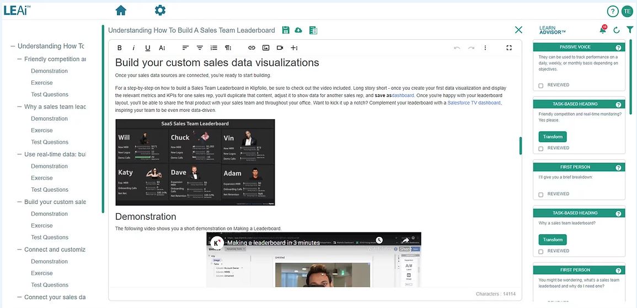
Task: Click the cloud upload icon beside the title
Action: click(x=298, y=30)
